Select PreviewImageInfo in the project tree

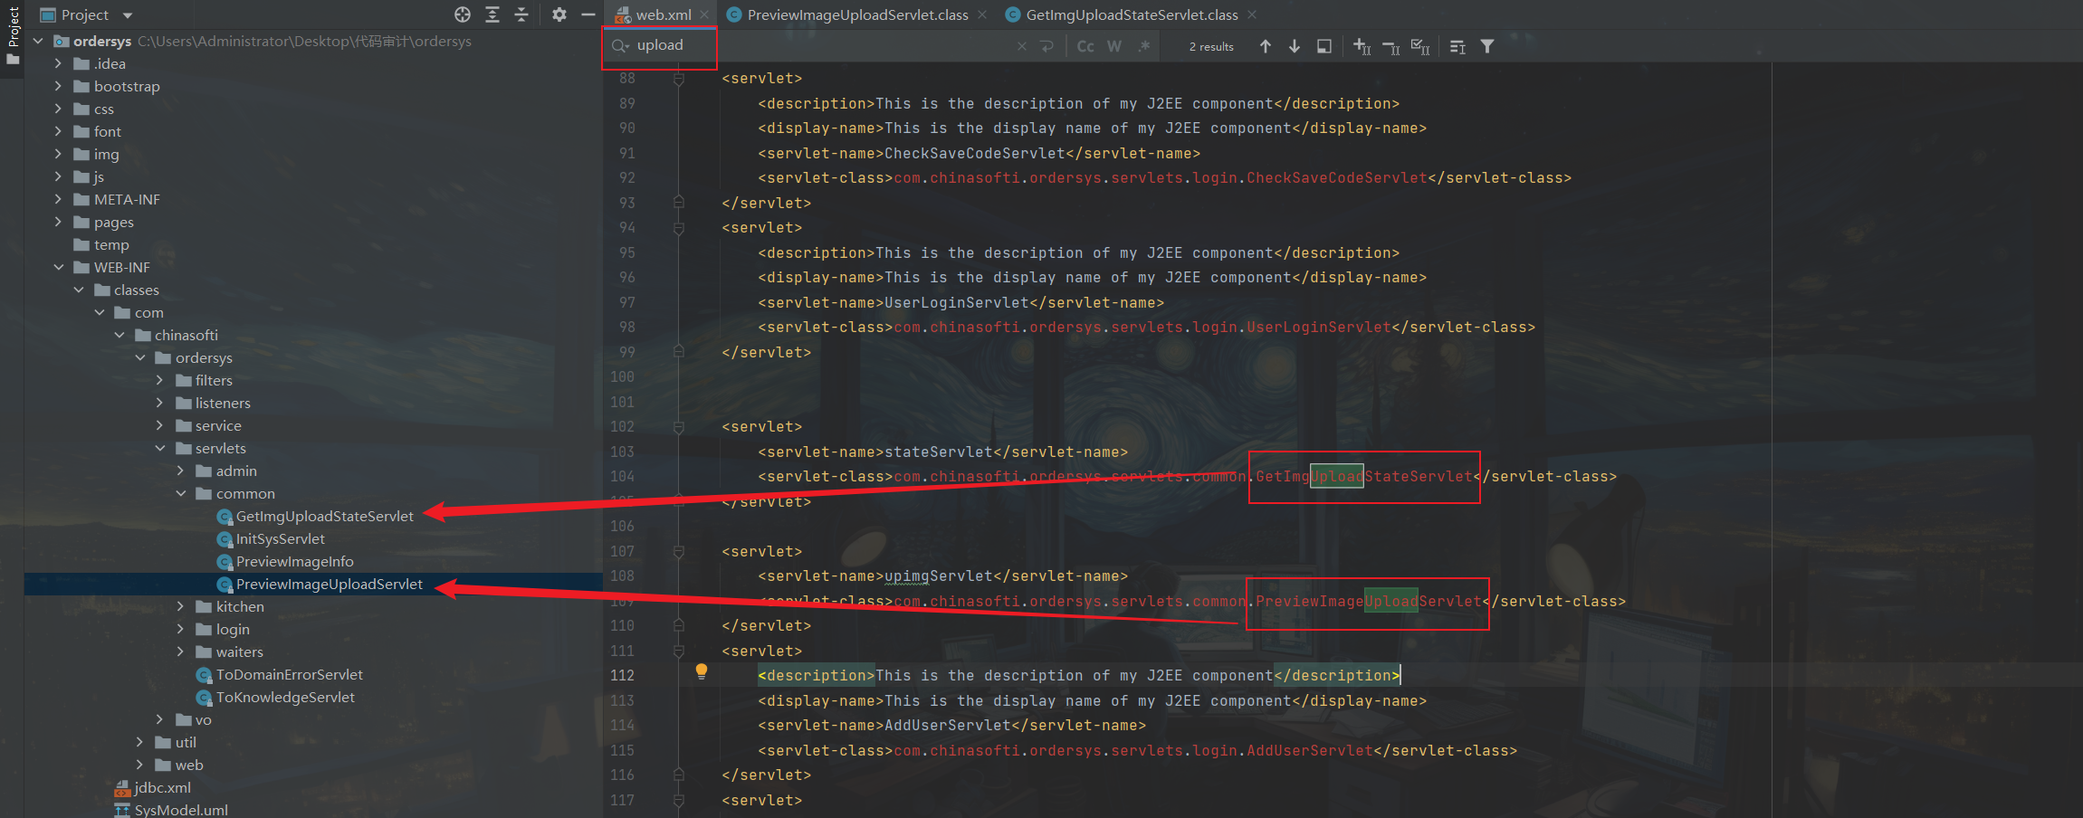point(294,561)
